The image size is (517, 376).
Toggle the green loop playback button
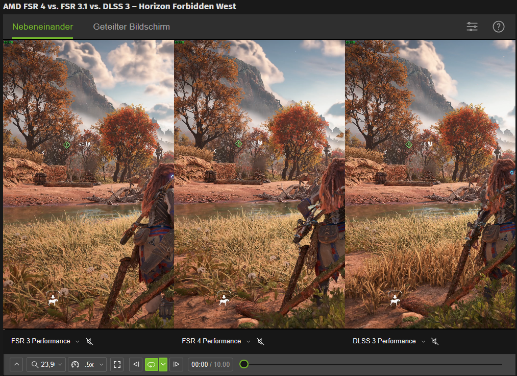(x=152, y=364)
